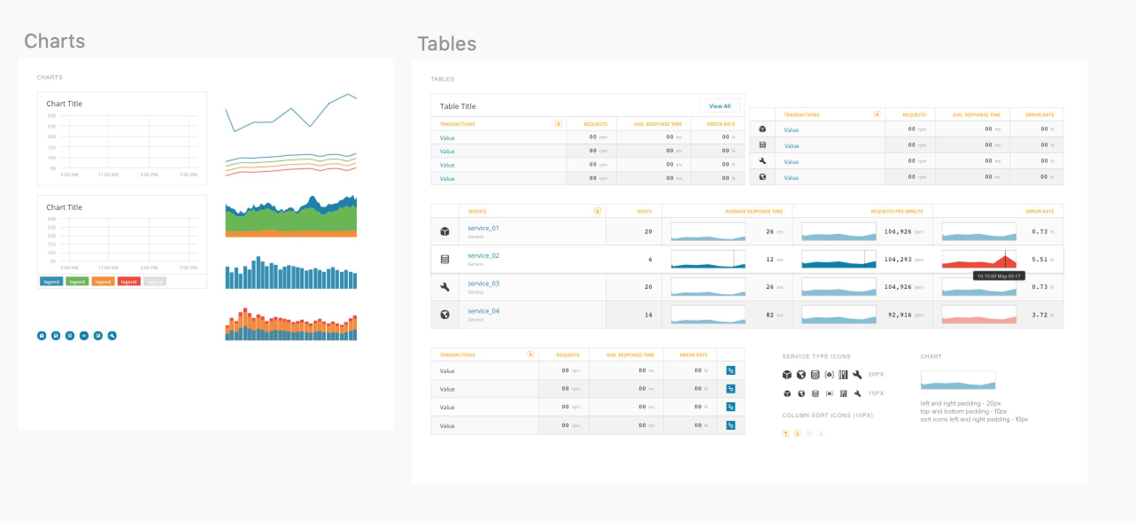Click the globe icon in the service_04 row

445,315
